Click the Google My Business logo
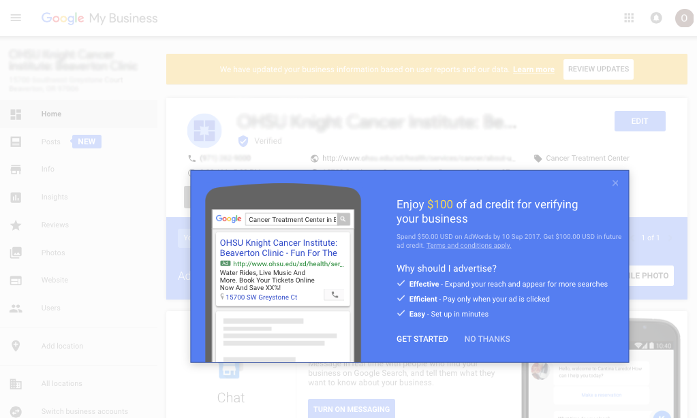The image size is (697, 418). point(99,18)
